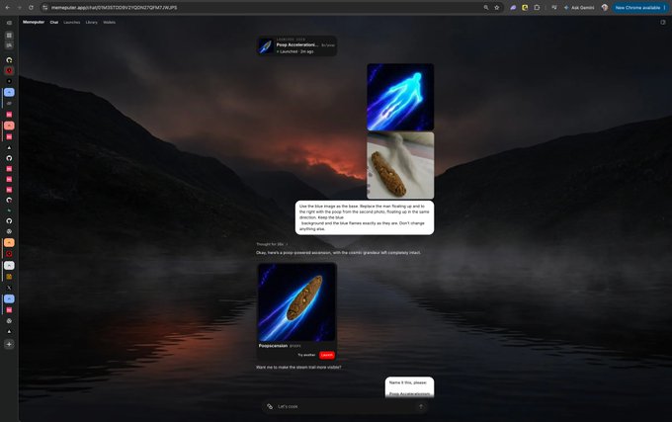Open the grid icon in the left sidebar

pyautogui.click(x=9, y=36)
